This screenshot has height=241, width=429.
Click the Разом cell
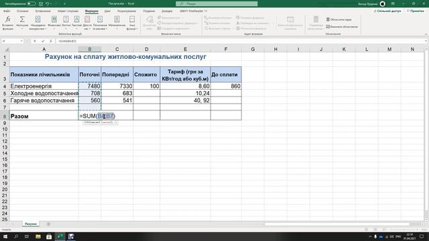[x=44, y=116]
